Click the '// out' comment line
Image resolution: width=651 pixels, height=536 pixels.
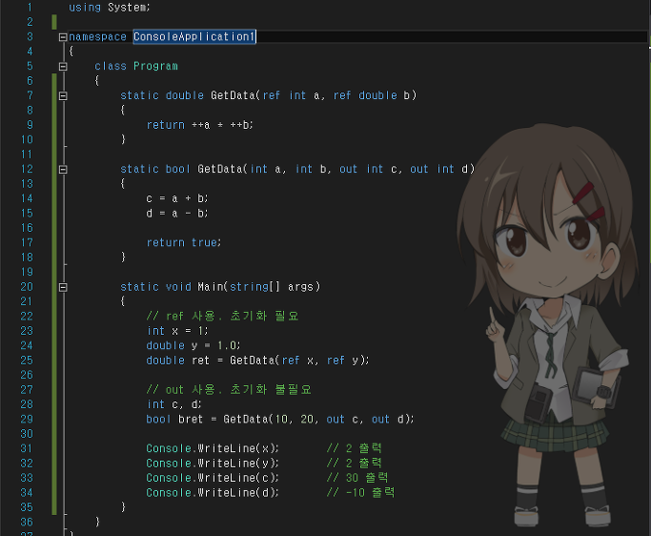pos(229,390)
